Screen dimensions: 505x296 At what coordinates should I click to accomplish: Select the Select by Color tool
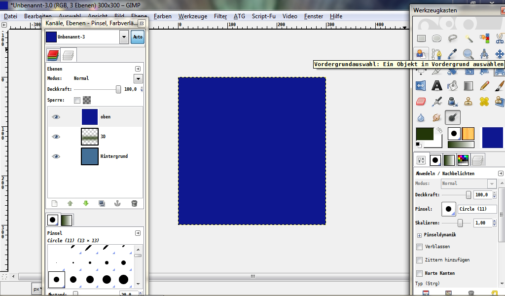click(484, 38)
